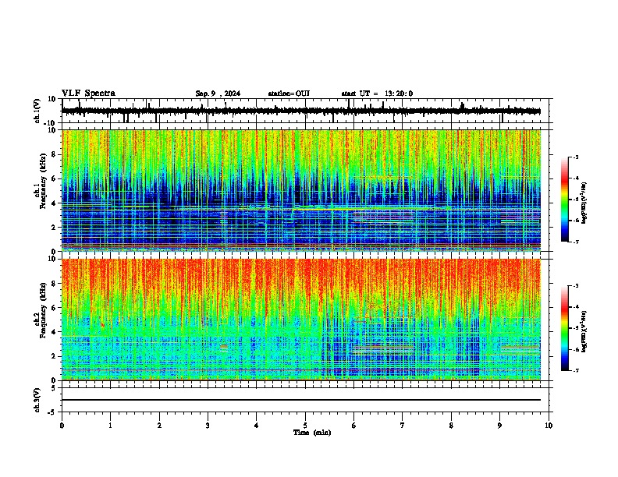Click time-axis tick label "4"
The height and width of the screenshot is (477, 618).
tap(257, 426)
